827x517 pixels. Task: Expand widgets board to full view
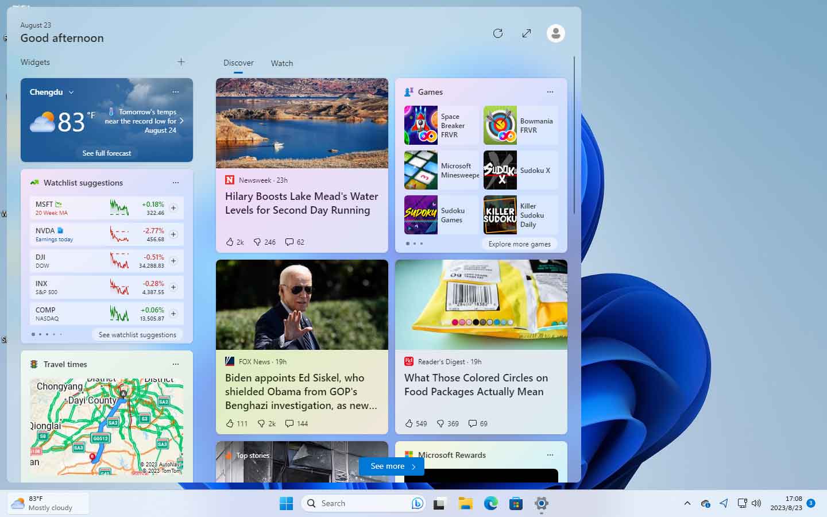(527, 33)
